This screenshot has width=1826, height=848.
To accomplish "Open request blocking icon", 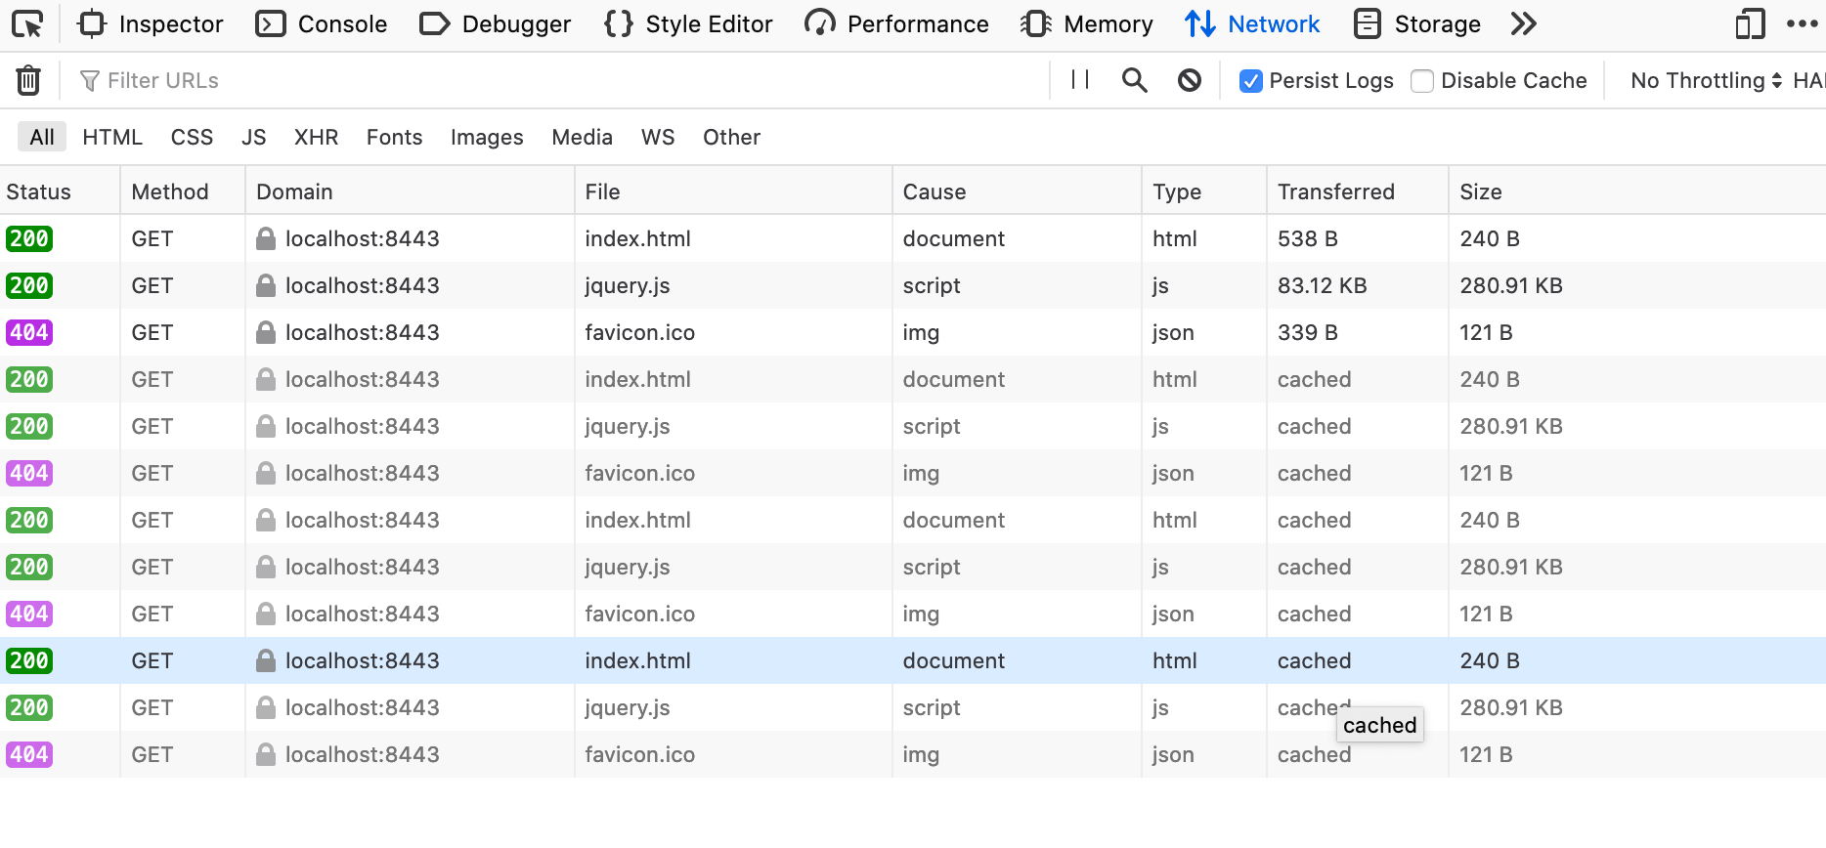I will [1190, 80].
